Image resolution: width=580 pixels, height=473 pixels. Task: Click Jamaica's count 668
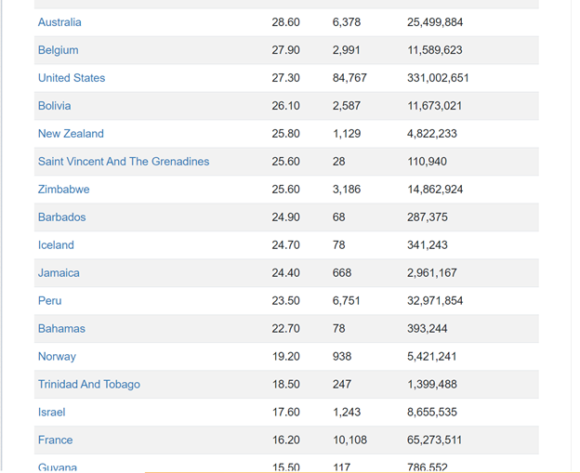point(342,273)
